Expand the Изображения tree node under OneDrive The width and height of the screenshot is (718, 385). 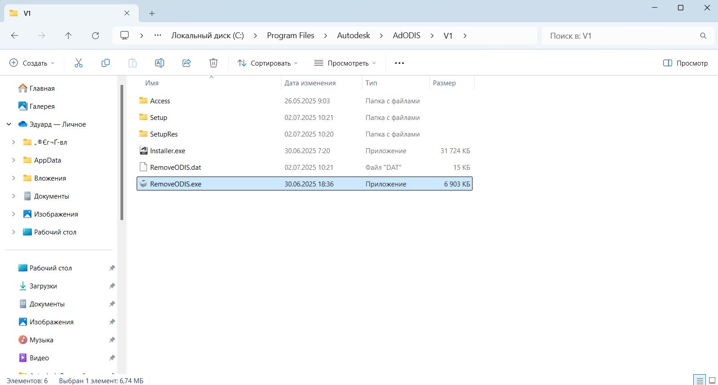13,214
